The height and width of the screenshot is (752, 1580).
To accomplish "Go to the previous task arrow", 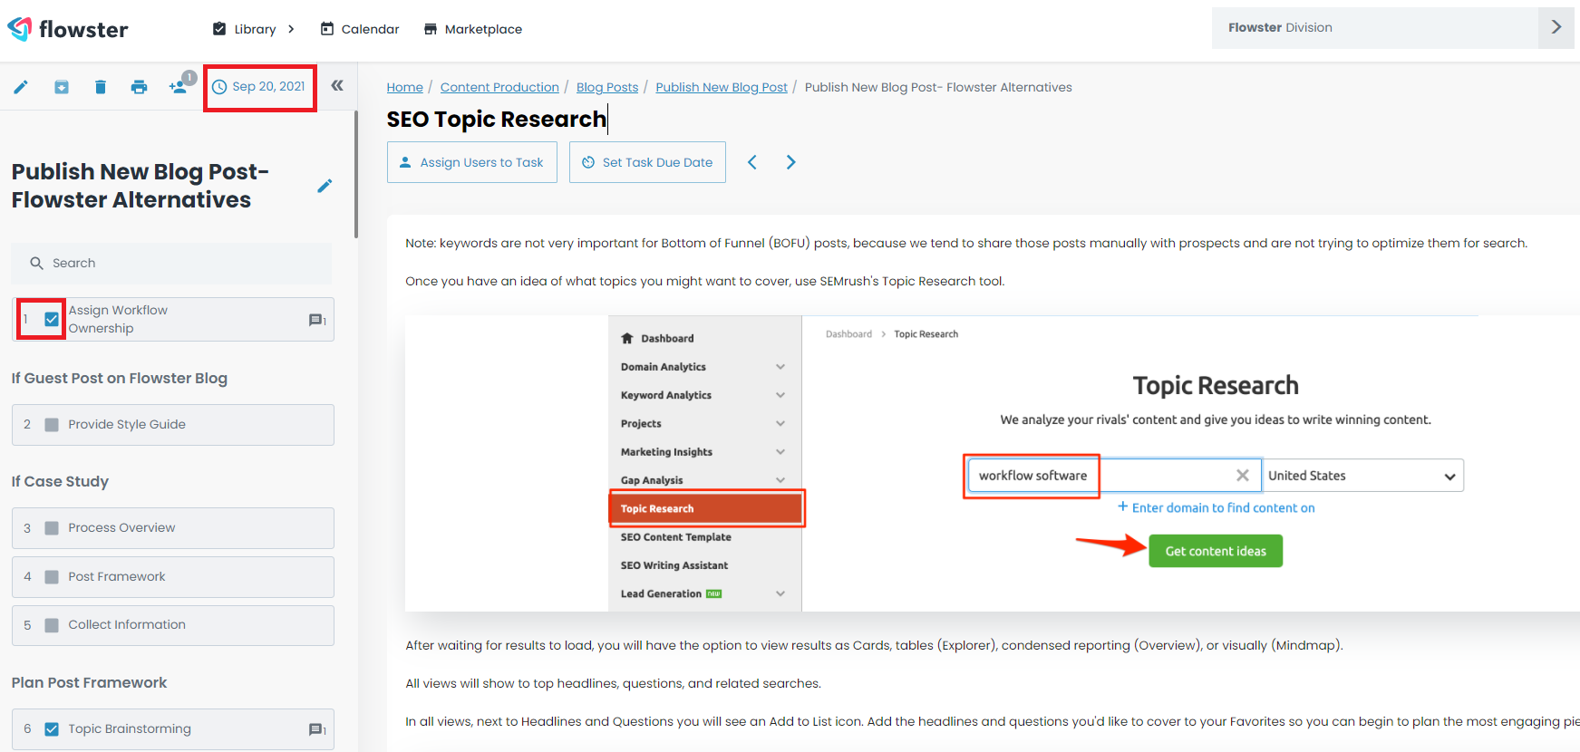I will 752,162.
